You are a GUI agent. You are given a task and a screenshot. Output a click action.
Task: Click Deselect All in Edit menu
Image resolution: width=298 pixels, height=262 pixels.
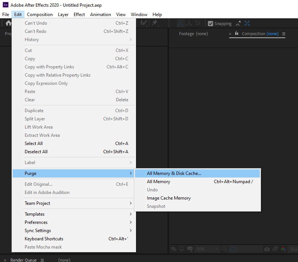point(74,152)
